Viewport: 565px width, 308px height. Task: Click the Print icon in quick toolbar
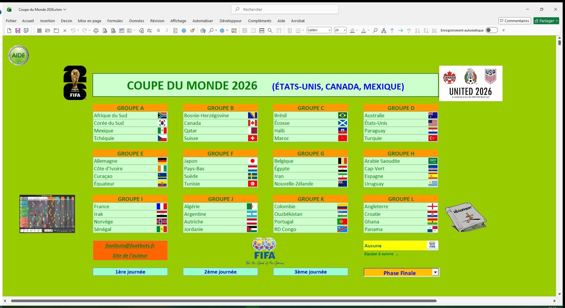pos(96,31)
